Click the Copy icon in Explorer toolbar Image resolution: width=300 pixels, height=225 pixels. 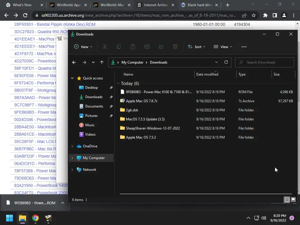click(119, 47)
